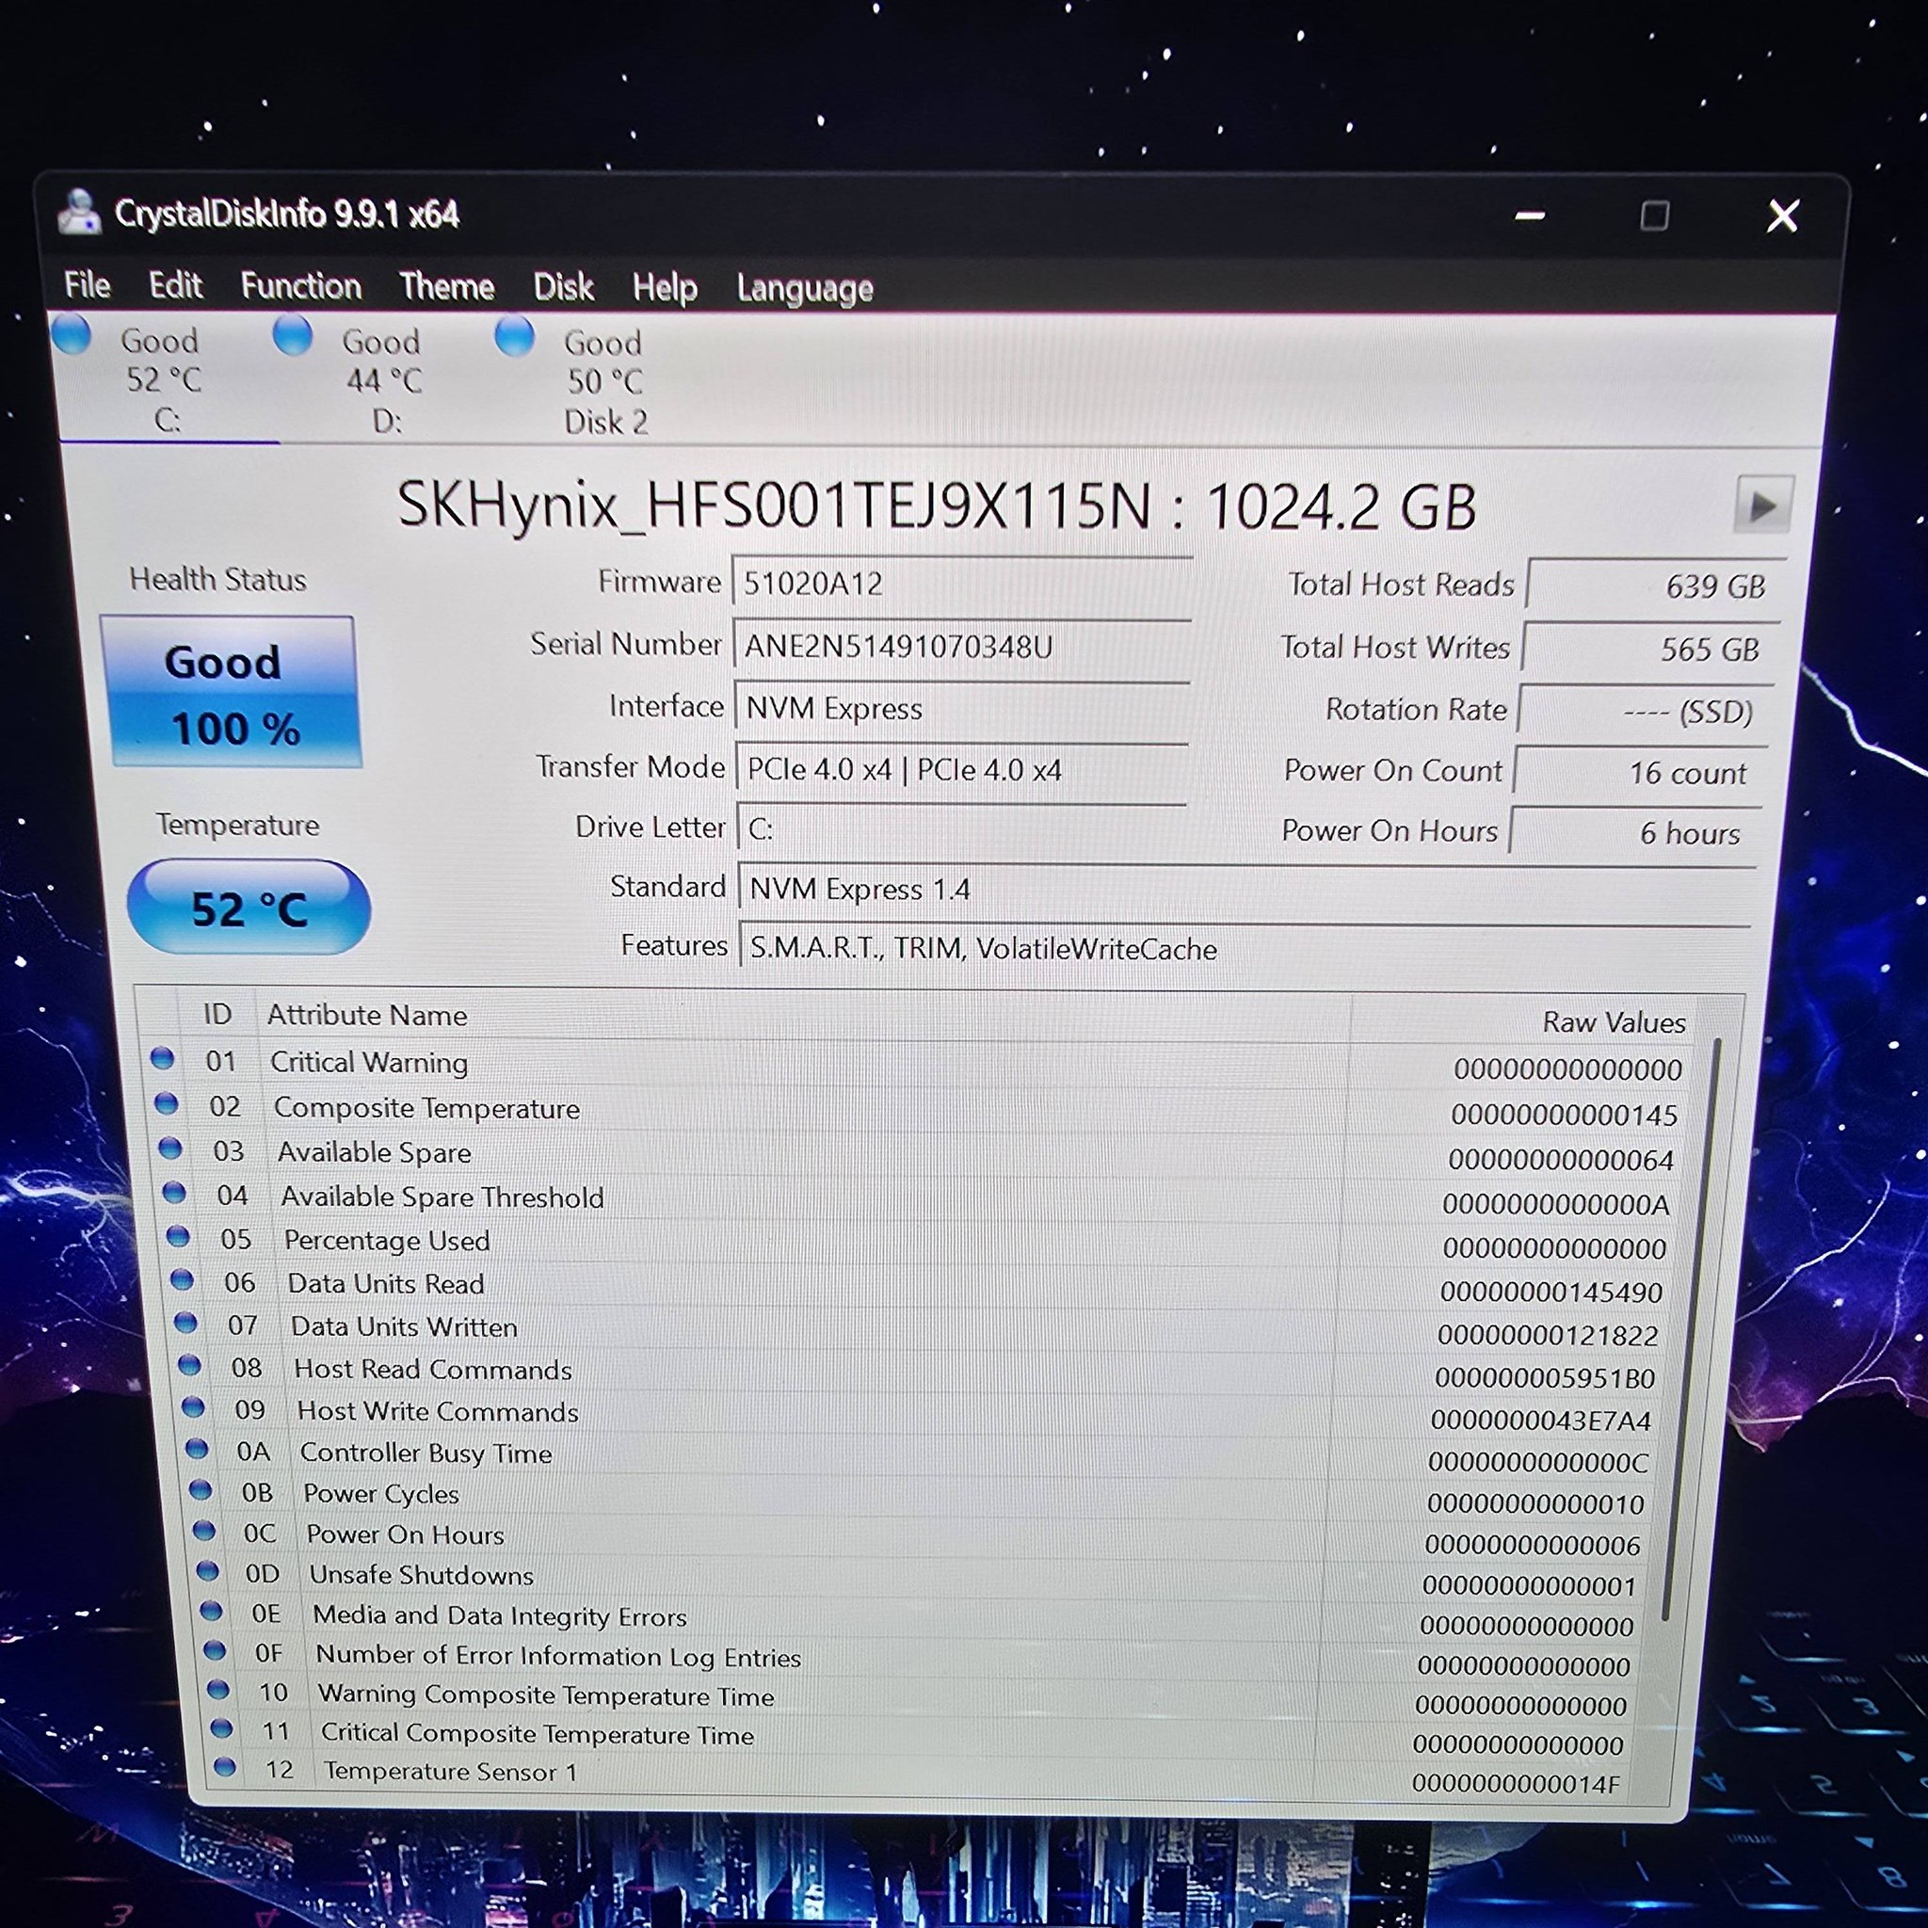Click raw value 0000000043E7A4

[x=1541, y=1420]
